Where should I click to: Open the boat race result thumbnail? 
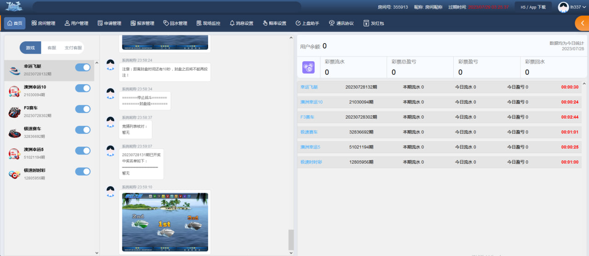point(165,222)
